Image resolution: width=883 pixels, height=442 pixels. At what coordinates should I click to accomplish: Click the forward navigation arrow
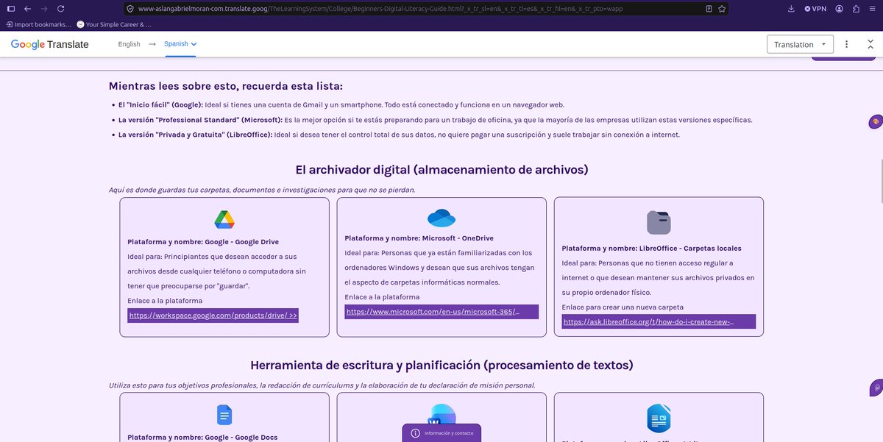pos(44,9)
